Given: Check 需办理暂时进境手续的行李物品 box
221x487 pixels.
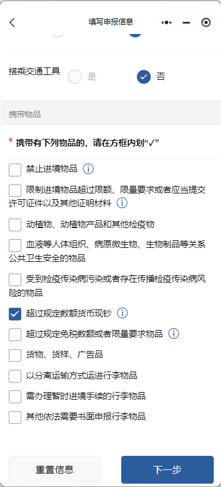Looking at the screenshot, I should click(x=15, y=397).
